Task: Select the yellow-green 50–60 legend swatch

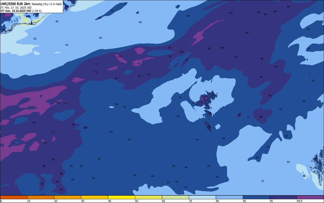Action: click(x=148, y=197)
